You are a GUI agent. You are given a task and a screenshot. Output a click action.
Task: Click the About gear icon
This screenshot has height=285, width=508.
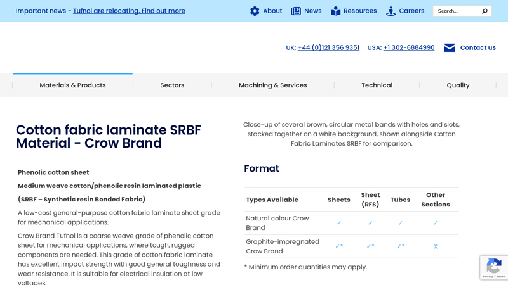(x=255, y=11)
